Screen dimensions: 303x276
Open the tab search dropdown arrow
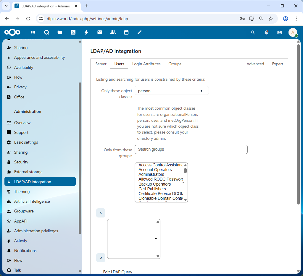(x=6, y=6)
